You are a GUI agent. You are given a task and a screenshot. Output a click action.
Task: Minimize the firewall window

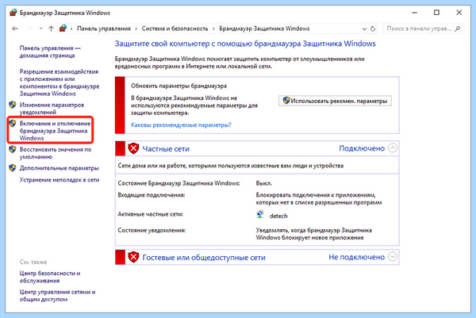point(415,13)
